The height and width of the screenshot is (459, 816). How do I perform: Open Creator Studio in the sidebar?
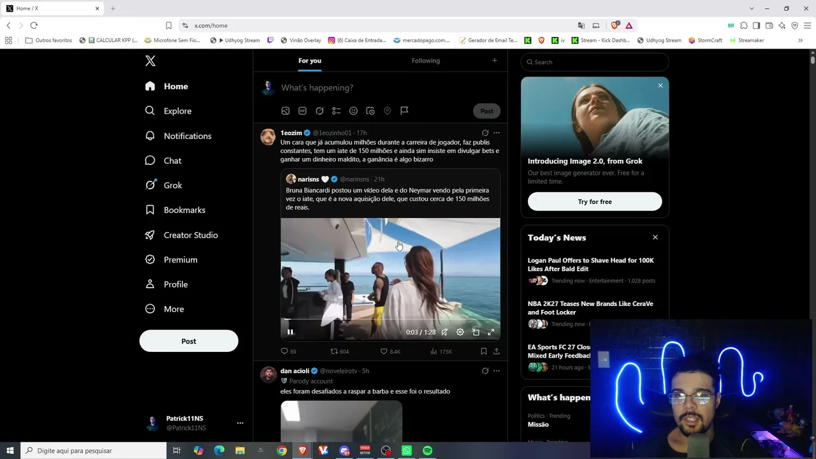(182, 235)
